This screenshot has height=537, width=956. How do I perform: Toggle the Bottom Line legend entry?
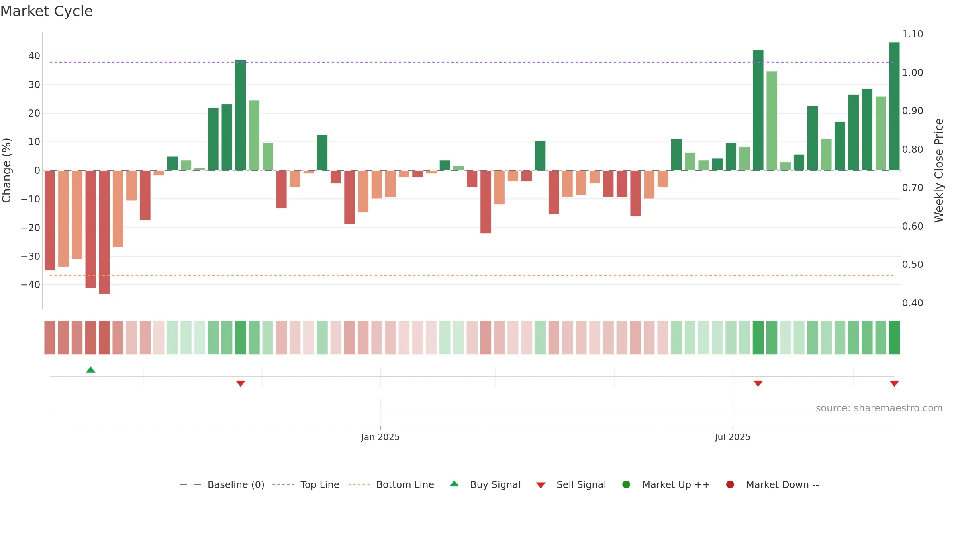pyautogui.click(x=391, y=484)
